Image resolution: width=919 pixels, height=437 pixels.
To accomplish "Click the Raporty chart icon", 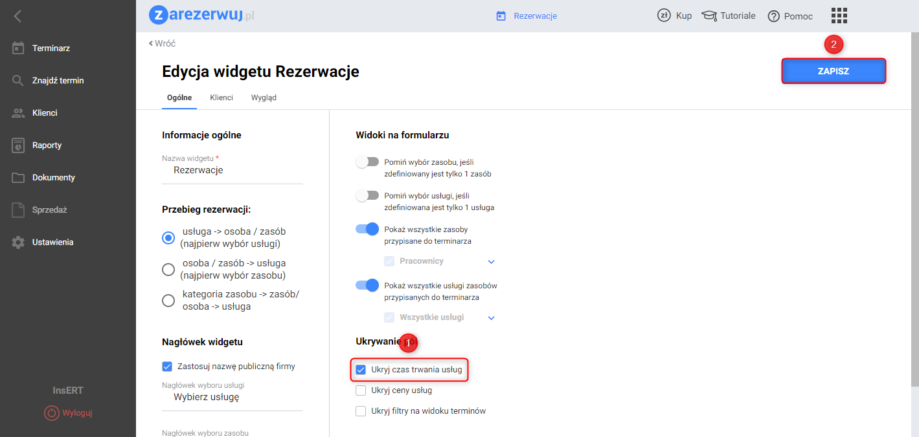I will (x=18, y=145).
